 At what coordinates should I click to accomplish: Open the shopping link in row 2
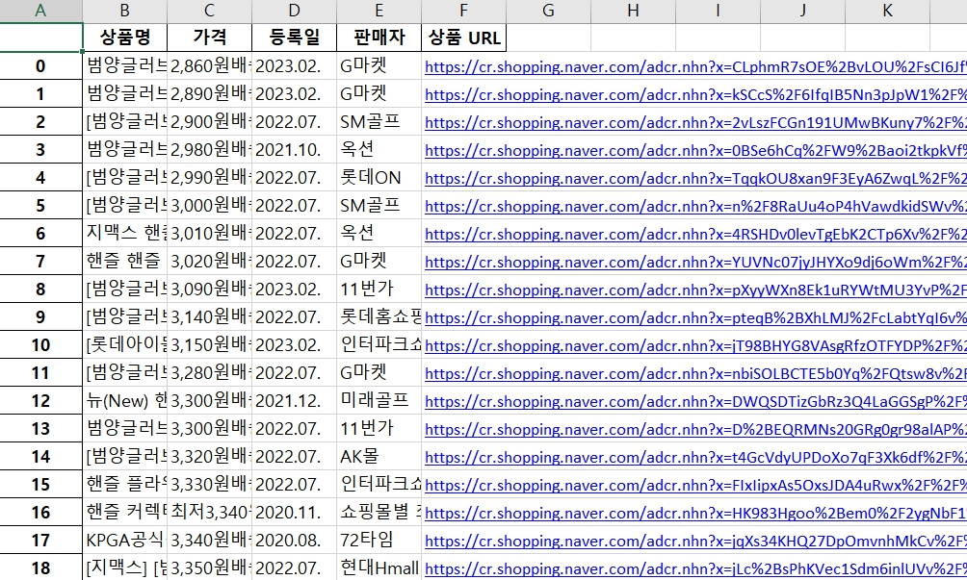click(695, 122)
